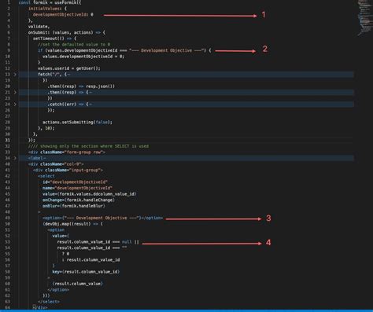
Task: Click the opening "<option" tag on line 51
Action: 56,230
